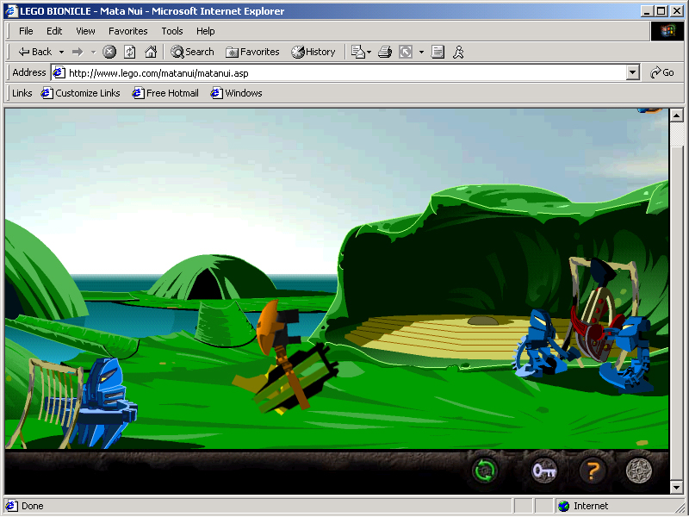
Task: Open the Search pane
Action: click(x=192, y=52)
